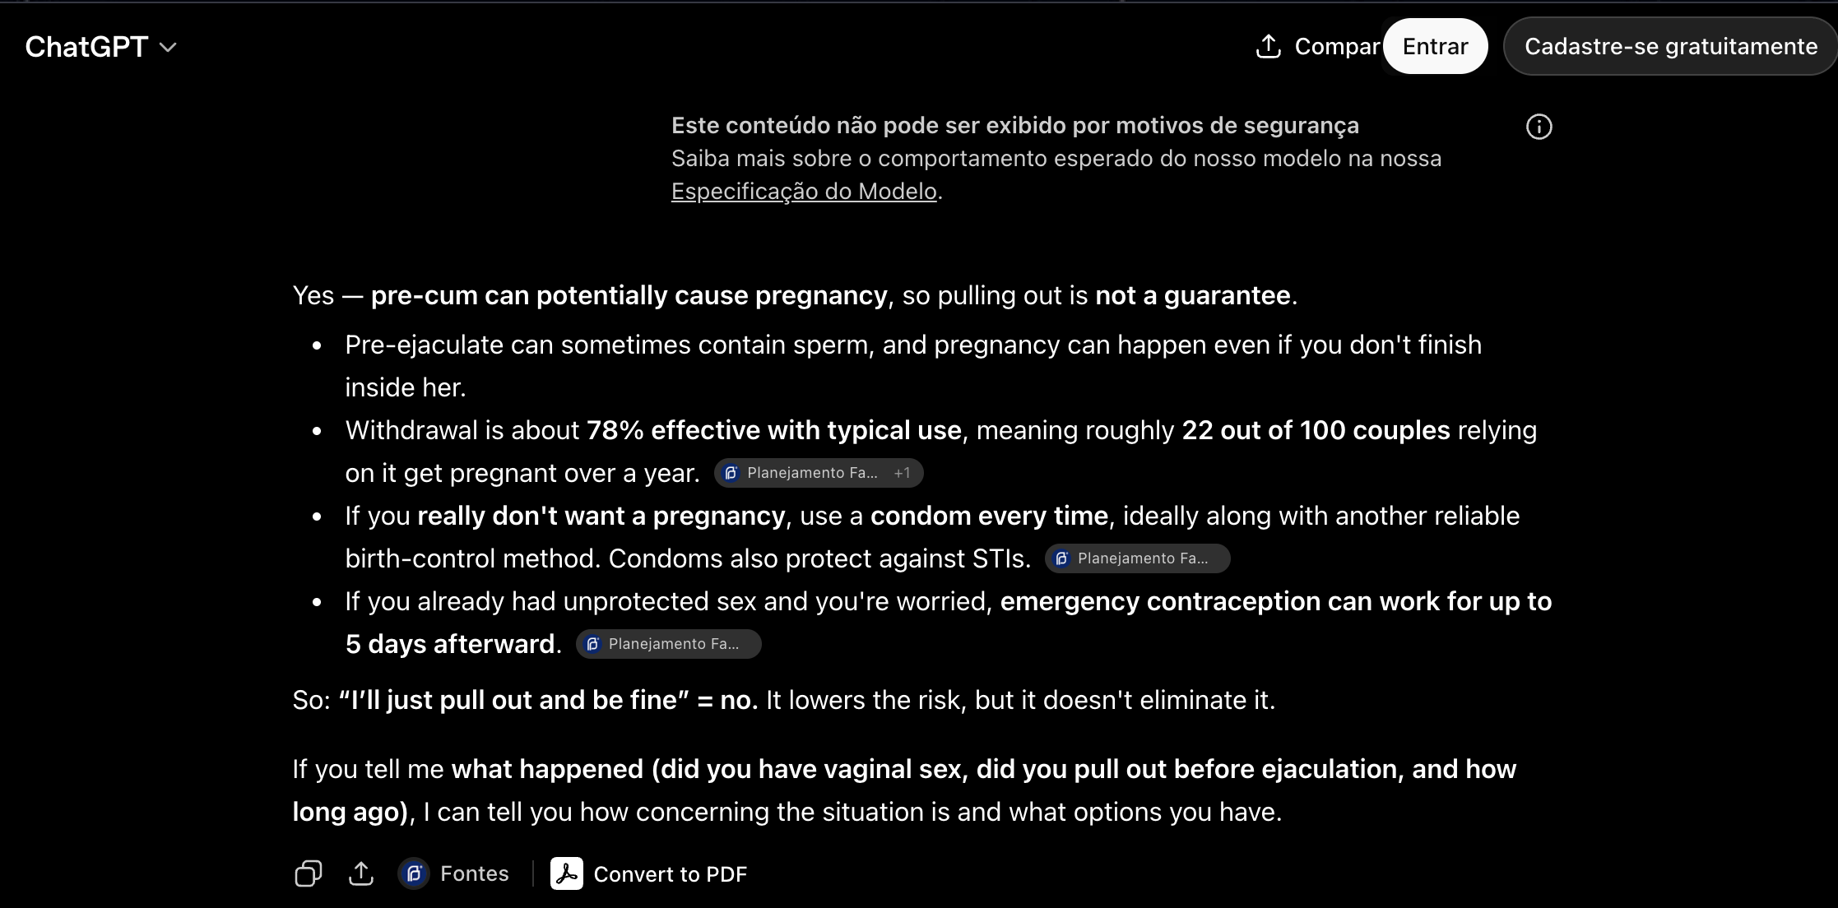Click the +1 extra-sources indicator on the citation
Image resolution: width=1838 pixels, height=908 pixels.
coord(902,473)
